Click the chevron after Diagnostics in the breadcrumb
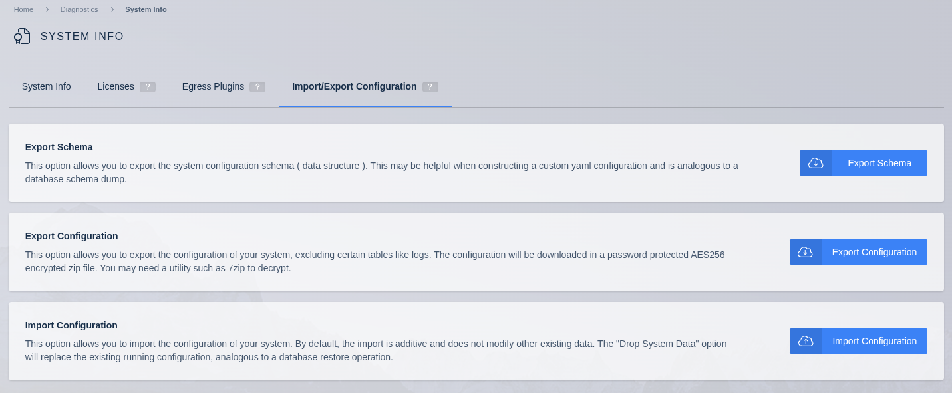952x393 pixels. (x=112, y=9)
